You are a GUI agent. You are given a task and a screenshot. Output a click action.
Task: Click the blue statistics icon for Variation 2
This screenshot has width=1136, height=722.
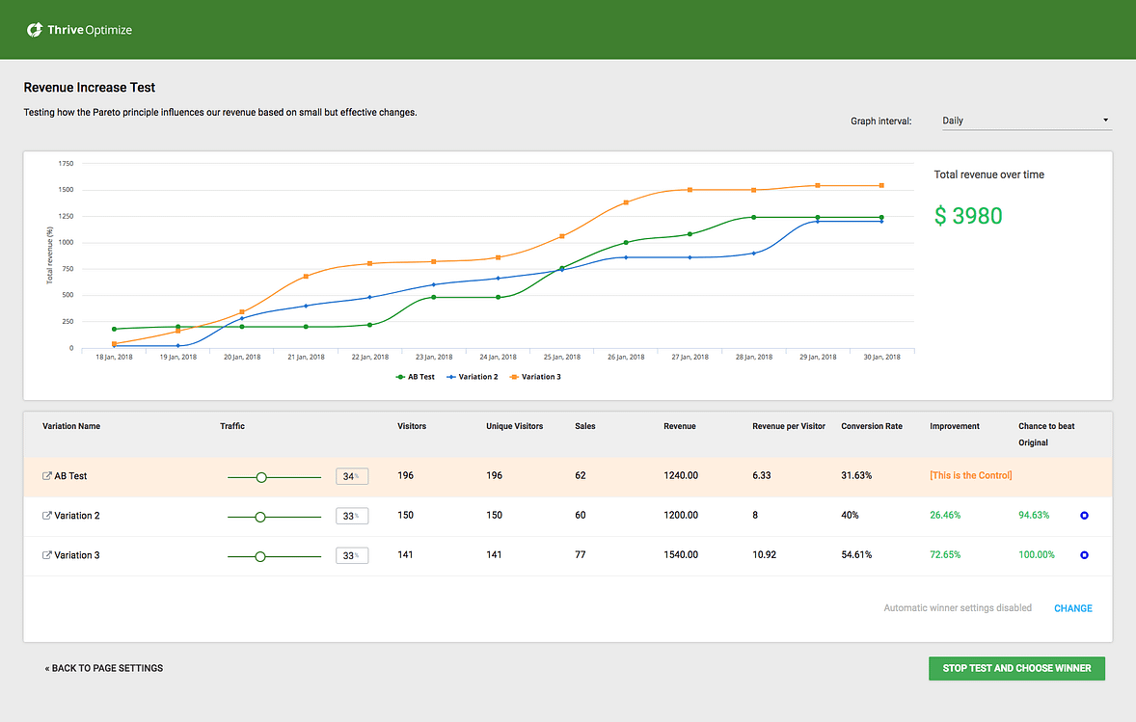point(1084,515)
